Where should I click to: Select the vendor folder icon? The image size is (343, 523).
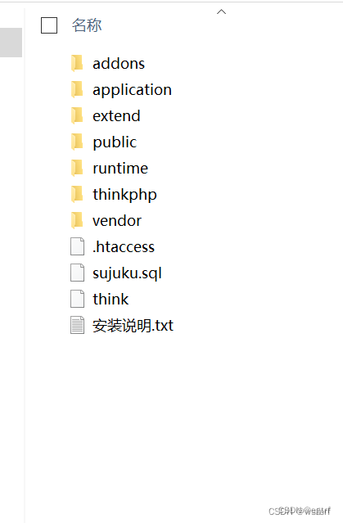point(77,220)
